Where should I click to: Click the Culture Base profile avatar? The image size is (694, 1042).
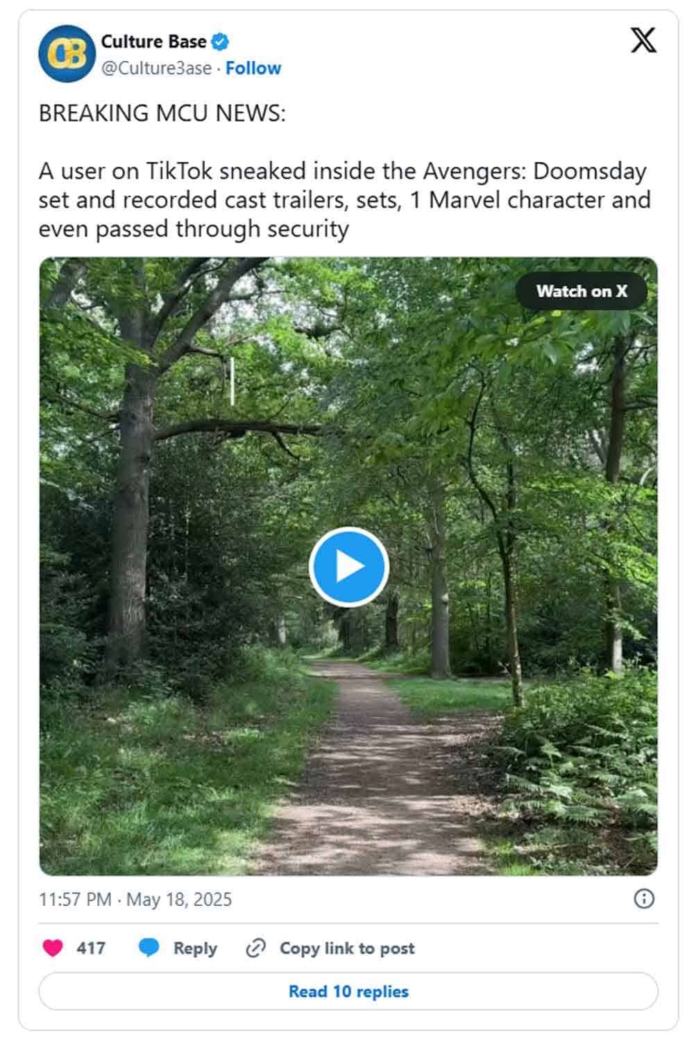click(67, 54)
